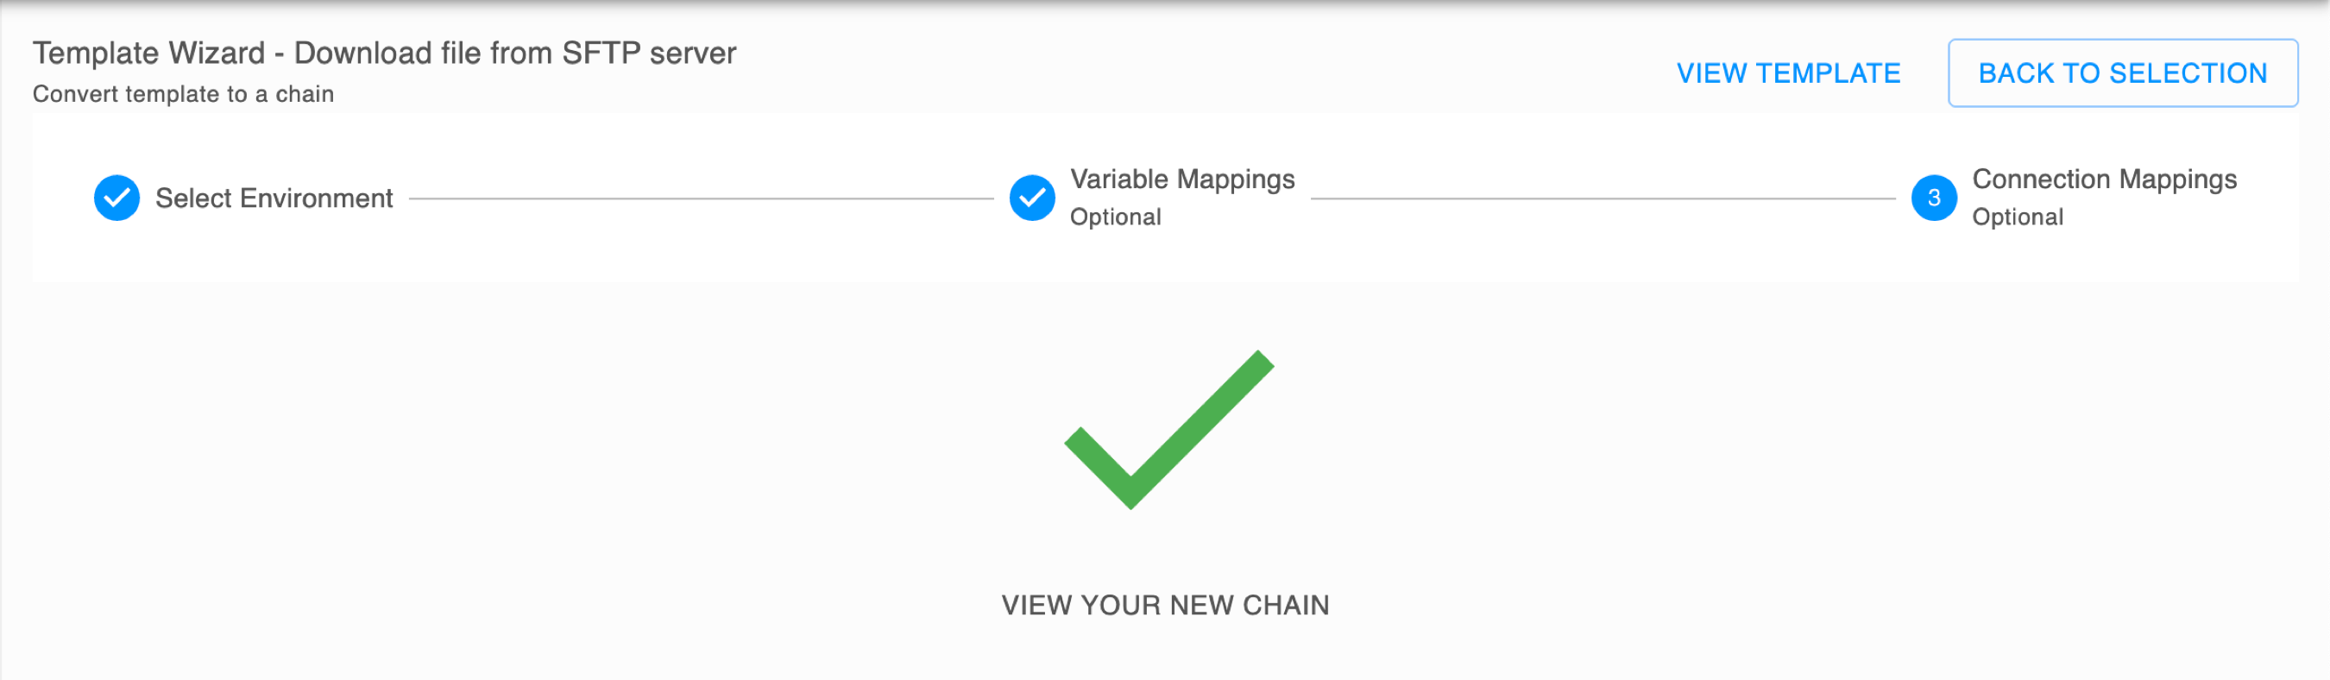Image resolution: width=2330 pixels, height=680 pixels.
Task: Open the VIEW YOUR NEW CHAIN link
Action: point(1165,605)
